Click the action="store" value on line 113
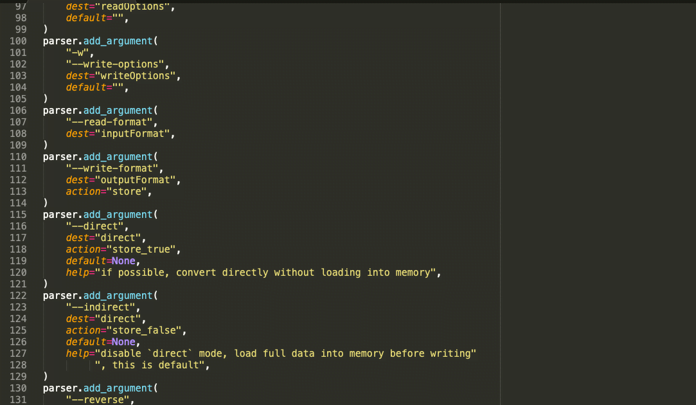The width and height of the screenshot is (696, 405). (x=129, y=192)
